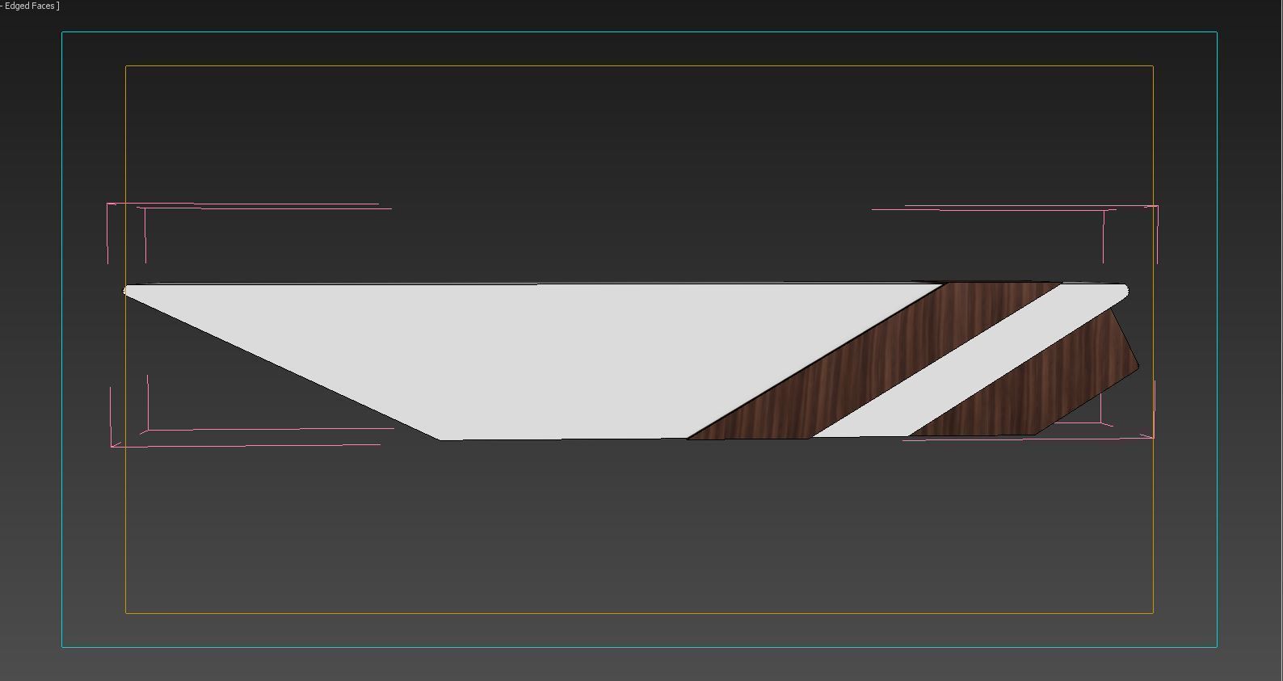Select the wide dark wood stripe on model
This screenshot has width=1283, height=681.
875,361
